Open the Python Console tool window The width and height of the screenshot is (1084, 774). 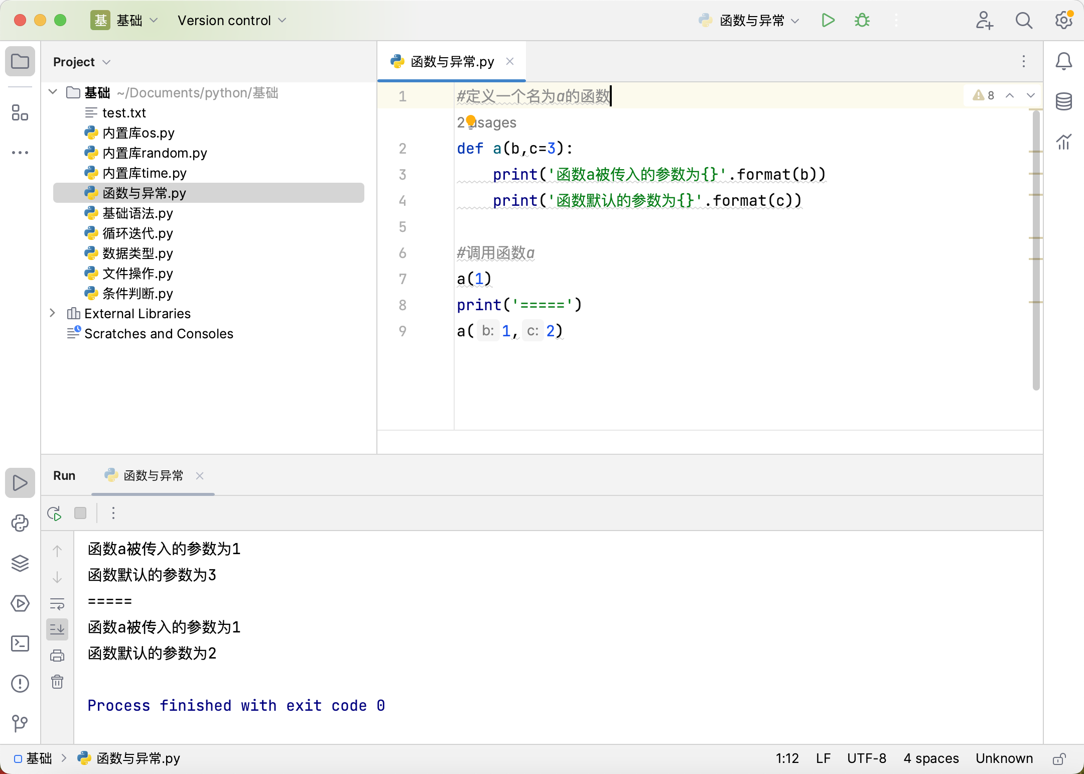point(20,523)
